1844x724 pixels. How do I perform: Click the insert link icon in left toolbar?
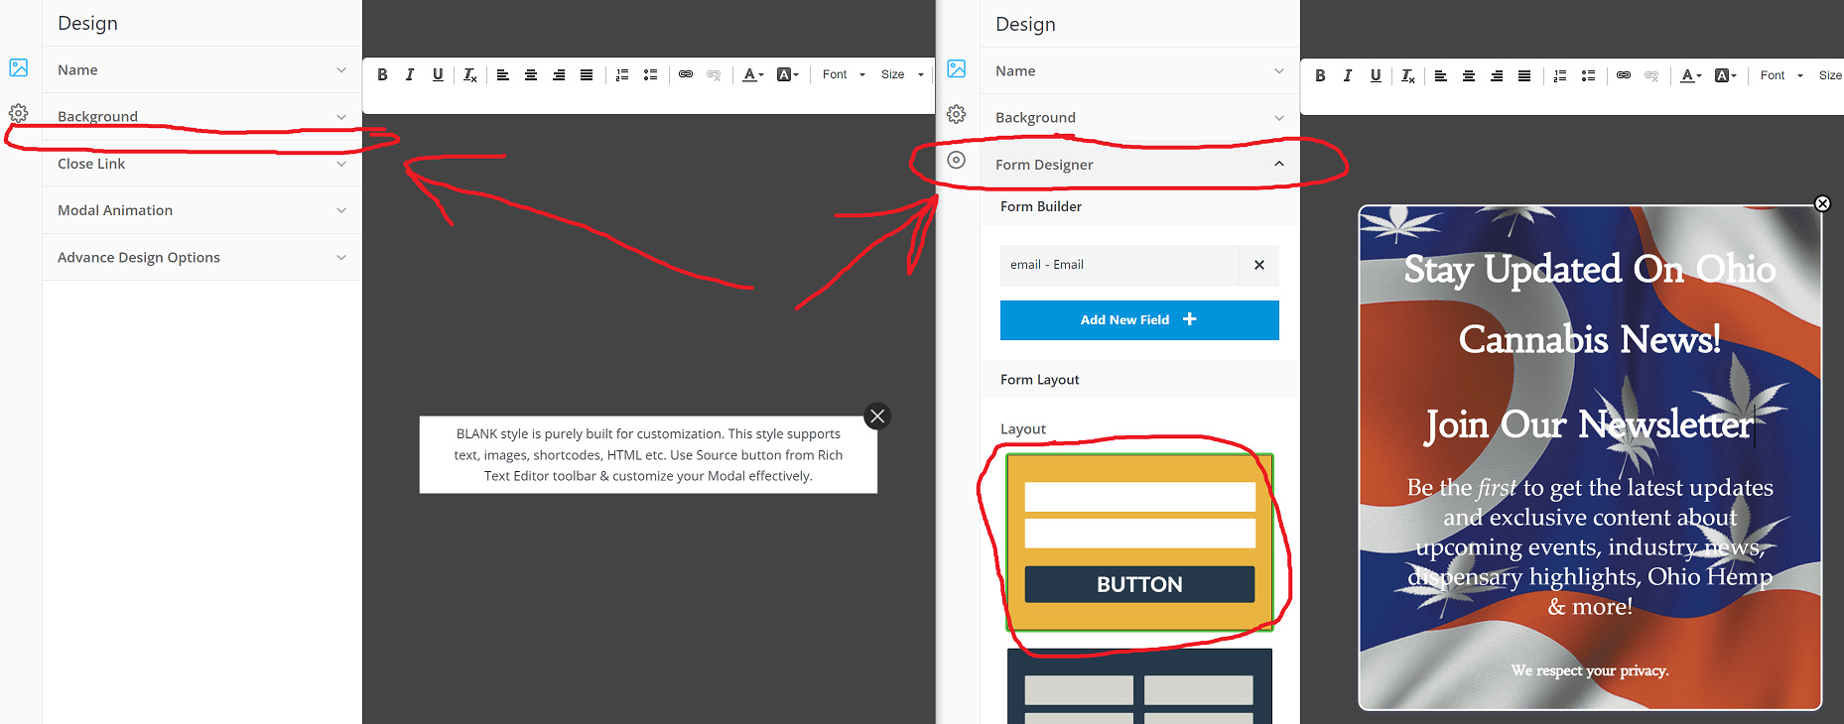(x=686, y=74)
